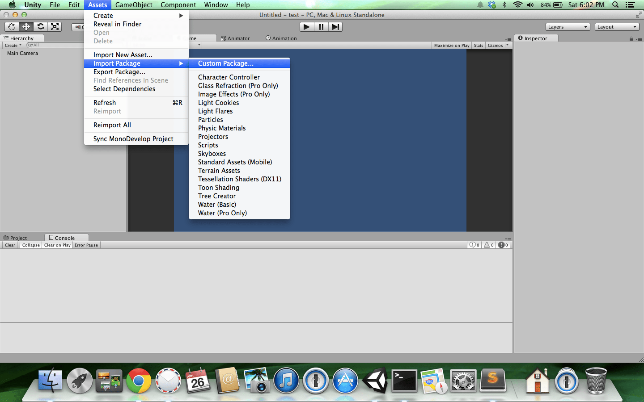
Task: Open the Layout dropdown
Action: pos(617,27)
